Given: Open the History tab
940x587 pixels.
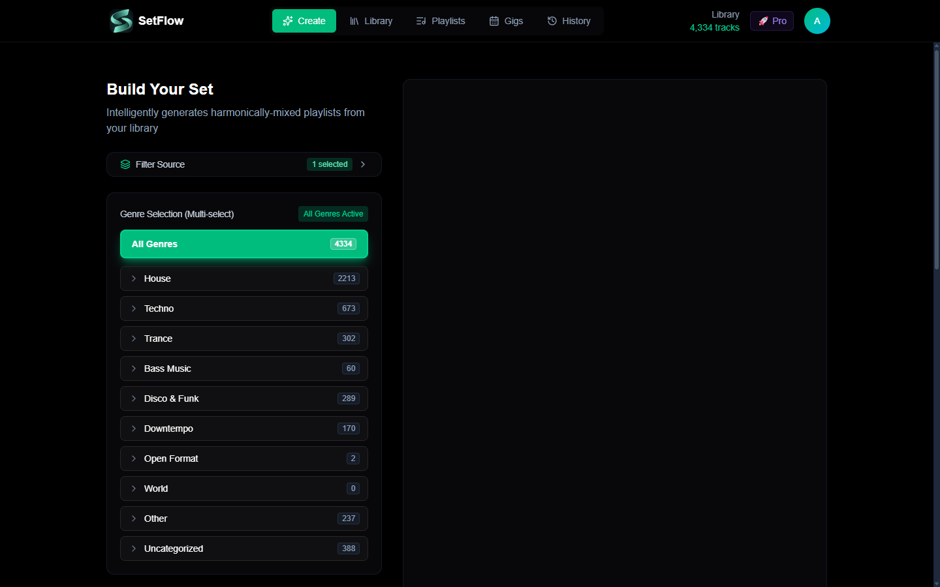Looking at the screenshot, I should pos(569,21).
